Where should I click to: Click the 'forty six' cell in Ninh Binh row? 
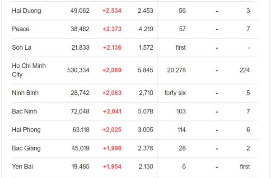pos(175,93)
